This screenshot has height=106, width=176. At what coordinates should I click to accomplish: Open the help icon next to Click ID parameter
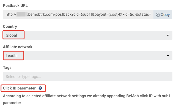point(40,88)
